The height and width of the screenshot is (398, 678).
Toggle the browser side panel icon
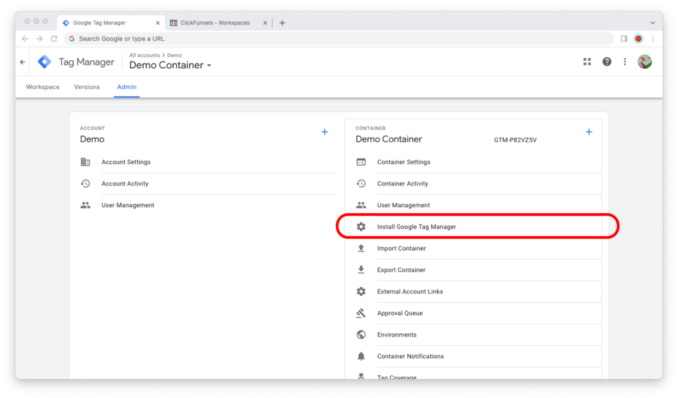pyautogui.click(x=624, y=38)
